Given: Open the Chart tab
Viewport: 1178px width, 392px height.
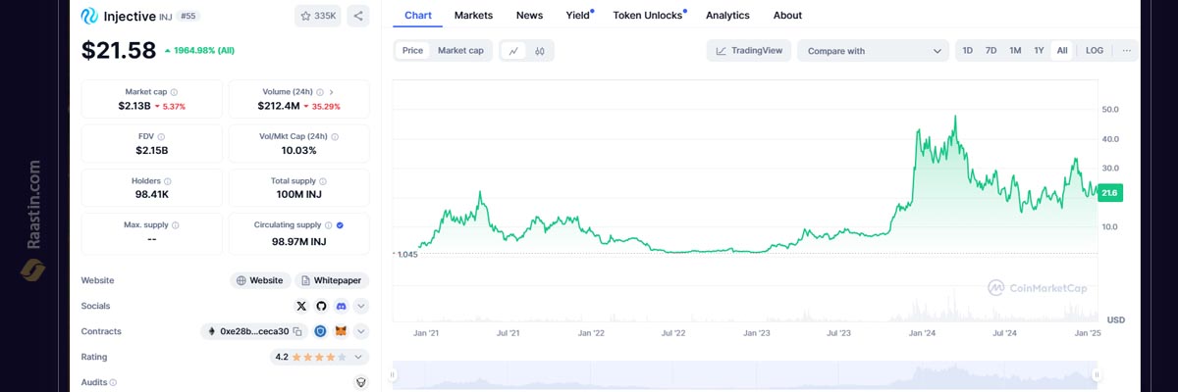Looking at the screenshot, I should coord(418,16).
